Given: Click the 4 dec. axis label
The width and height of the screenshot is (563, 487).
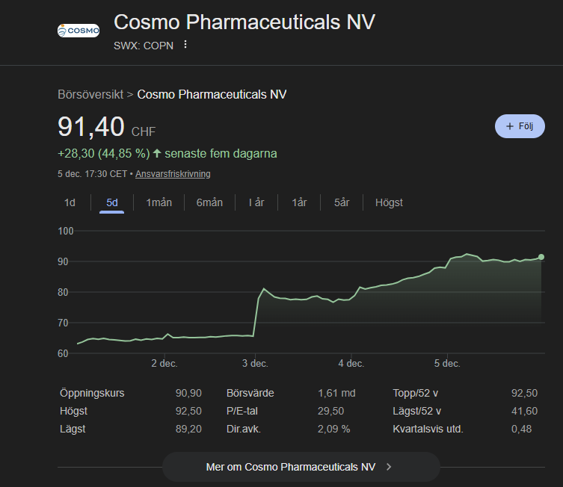Looking at the screenshot, I should pyautogui.click(x=351, y=364).
